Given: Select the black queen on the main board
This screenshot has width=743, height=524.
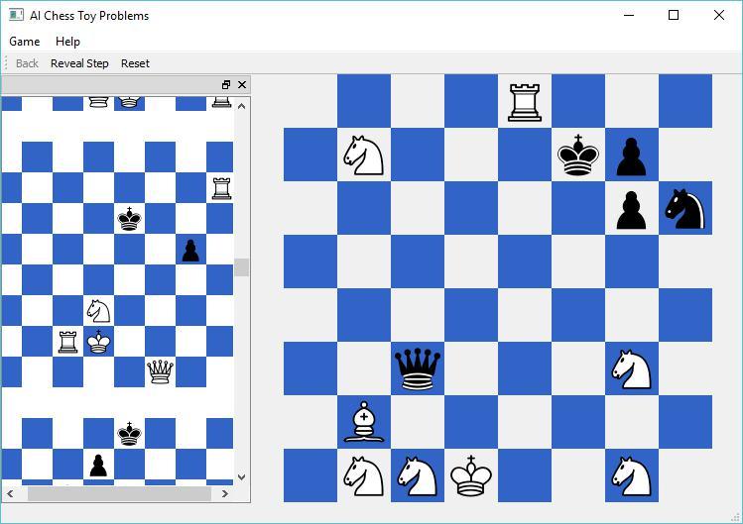Looking at the screenshot, I should (418, 368).
